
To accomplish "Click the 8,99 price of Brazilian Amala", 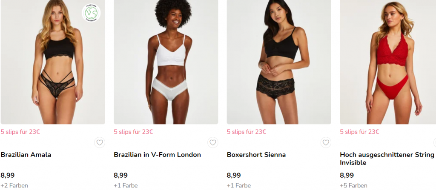I will [x=8, y=175].
